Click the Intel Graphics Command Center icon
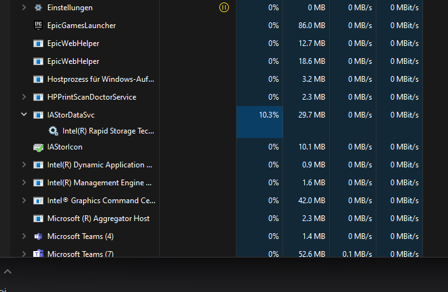This screenshot has width=448, height=292. [38, 201]
